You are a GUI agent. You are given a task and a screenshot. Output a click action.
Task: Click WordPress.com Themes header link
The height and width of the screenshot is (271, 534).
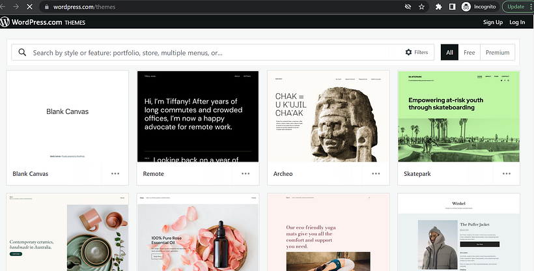pyautogui.click(x=48, y=23)
